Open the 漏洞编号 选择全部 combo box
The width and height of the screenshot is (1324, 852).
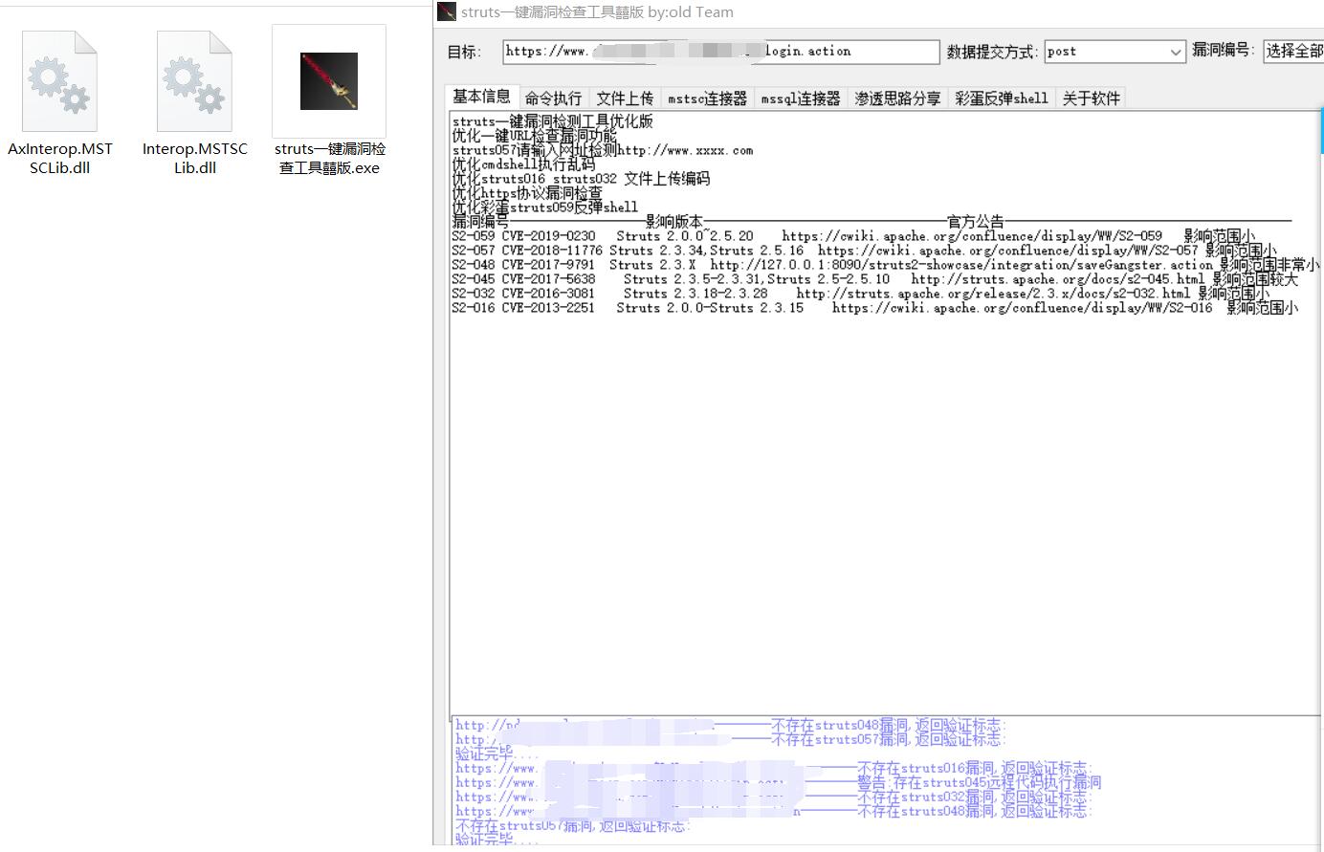(1293, 52)
